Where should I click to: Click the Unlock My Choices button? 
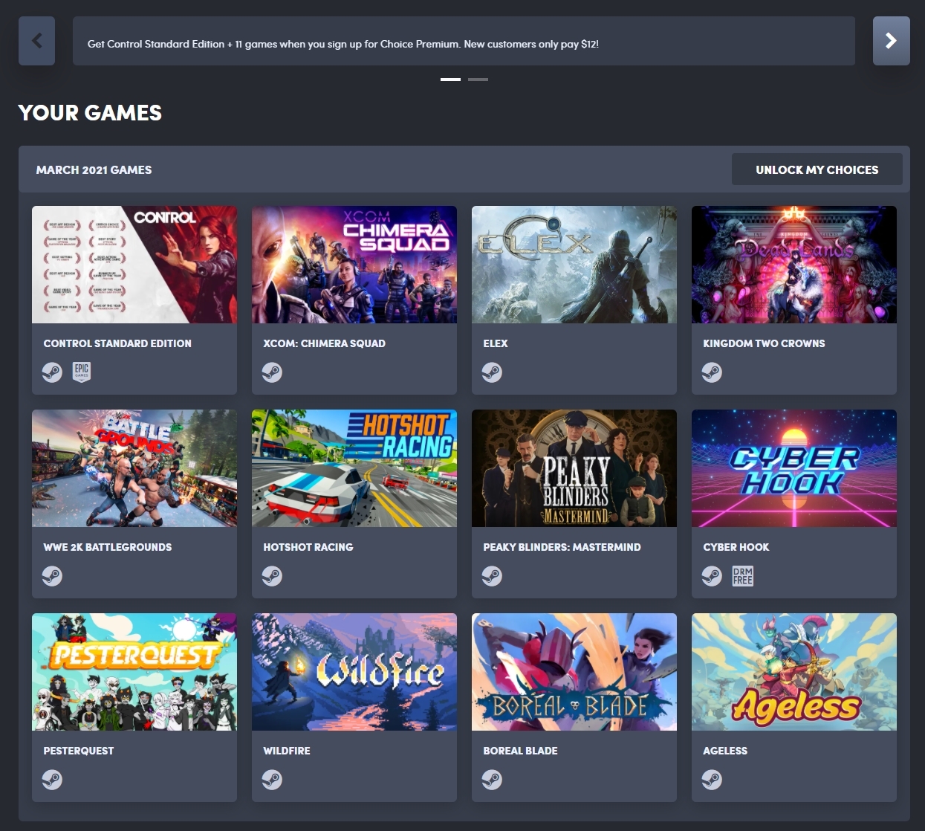point(817,169)
